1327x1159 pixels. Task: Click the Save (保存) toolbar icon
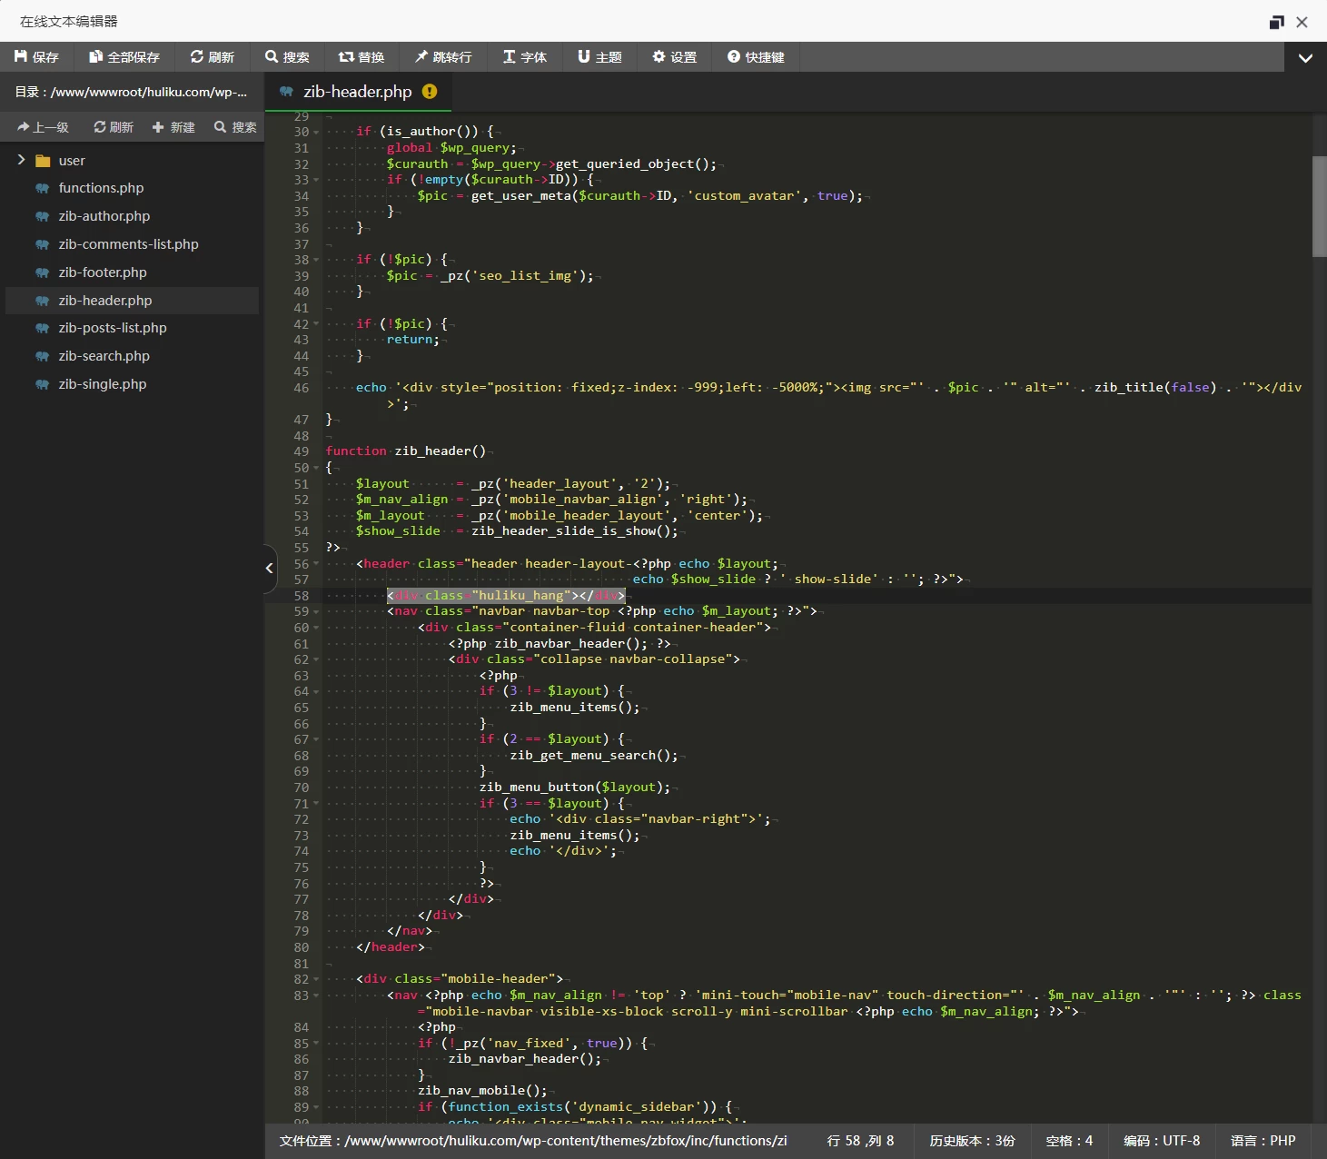36,57
